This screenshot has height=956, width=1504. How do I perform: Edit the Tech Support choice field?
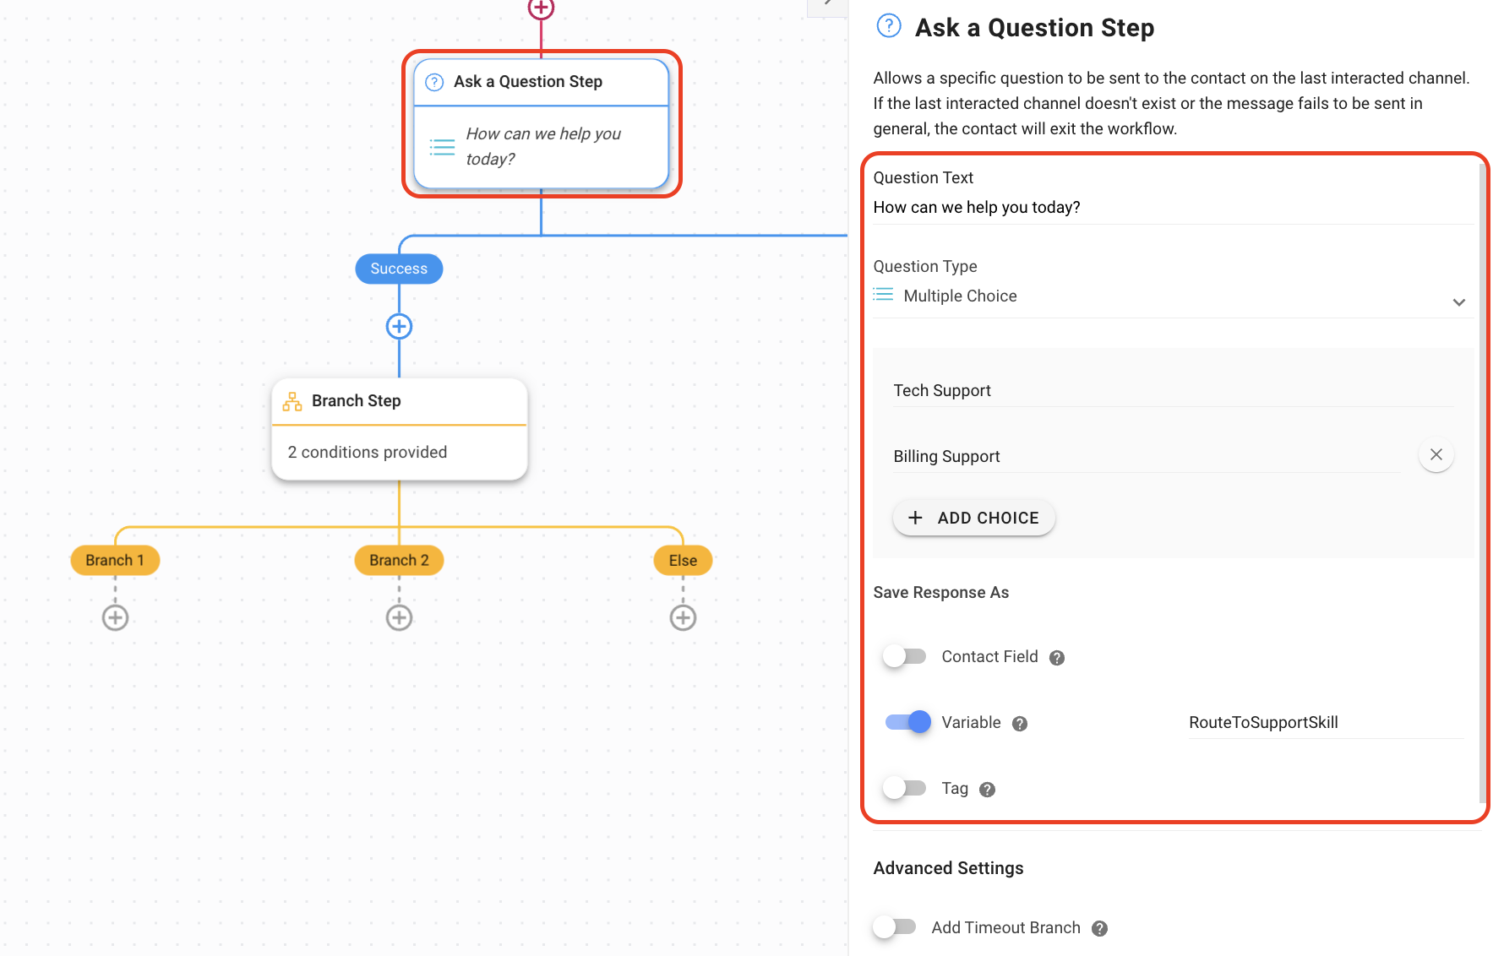pyautogui.click(x=1170, y=391)
